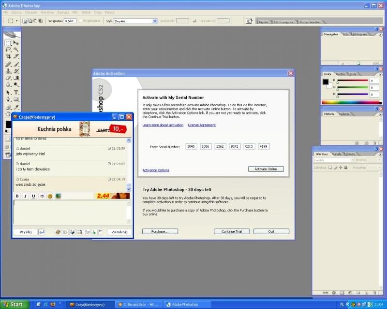The height and width of the screenshot is (309, 387).
Task: Select the Path Selection tool
Action: 8,92
